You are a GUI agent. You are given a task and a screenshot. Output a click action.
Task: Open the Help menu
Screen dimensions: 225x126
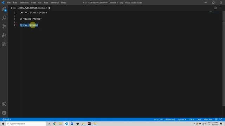[x=63, y=2]
